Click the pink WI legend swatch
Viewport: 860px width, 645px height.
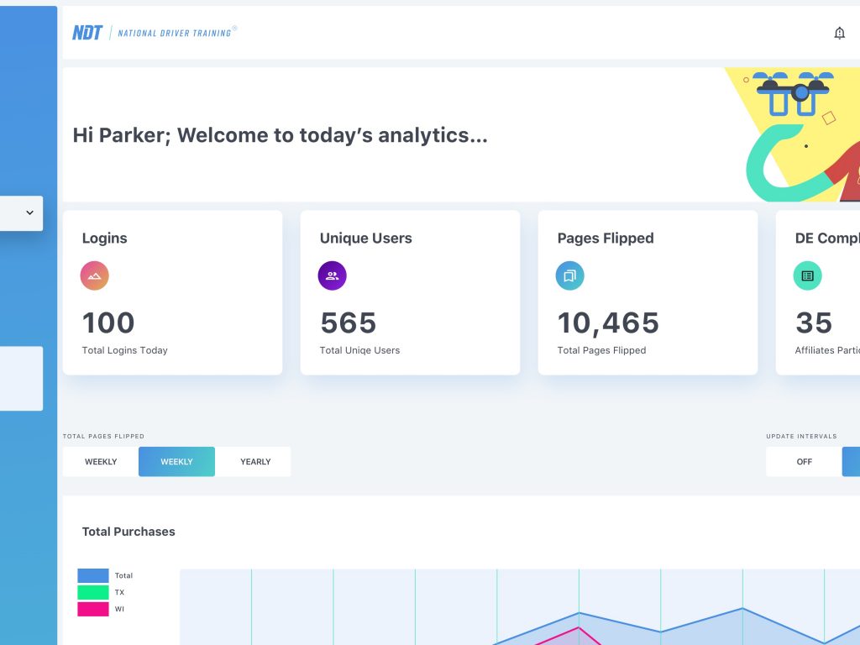tap(93, 609)
